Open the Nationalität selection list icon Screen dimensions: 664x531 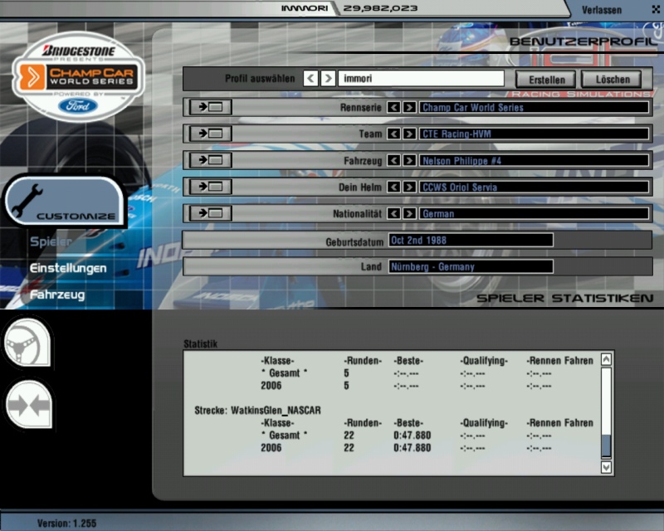209,214
